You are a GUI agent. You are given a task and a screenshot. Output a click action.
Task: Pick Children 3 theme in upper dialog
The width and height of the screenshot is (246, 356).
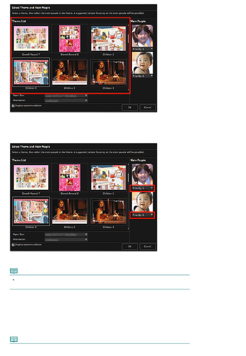(x=69, y=72)
